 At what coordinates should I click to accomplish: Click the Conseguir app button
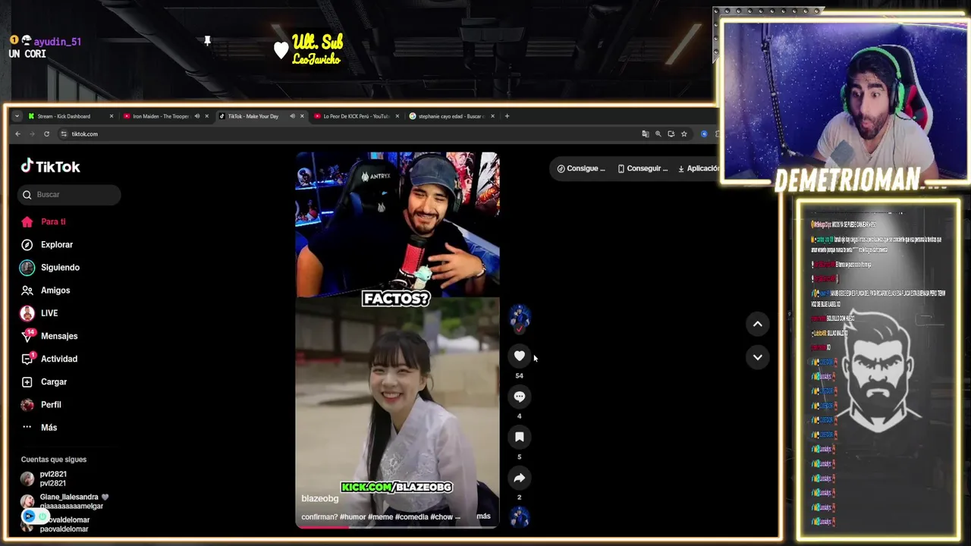coord(643,168)
